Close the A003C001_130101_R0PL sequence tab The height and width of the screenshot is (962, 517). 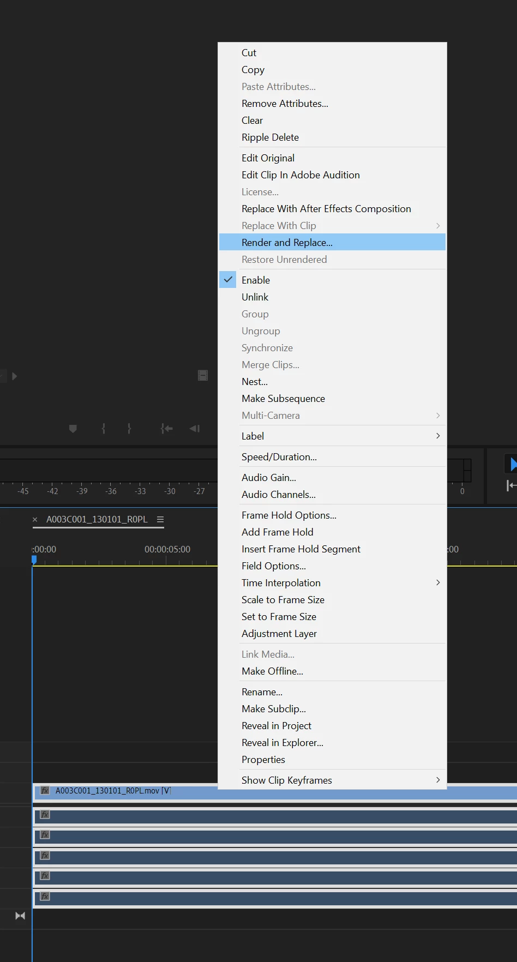[35, 520]
